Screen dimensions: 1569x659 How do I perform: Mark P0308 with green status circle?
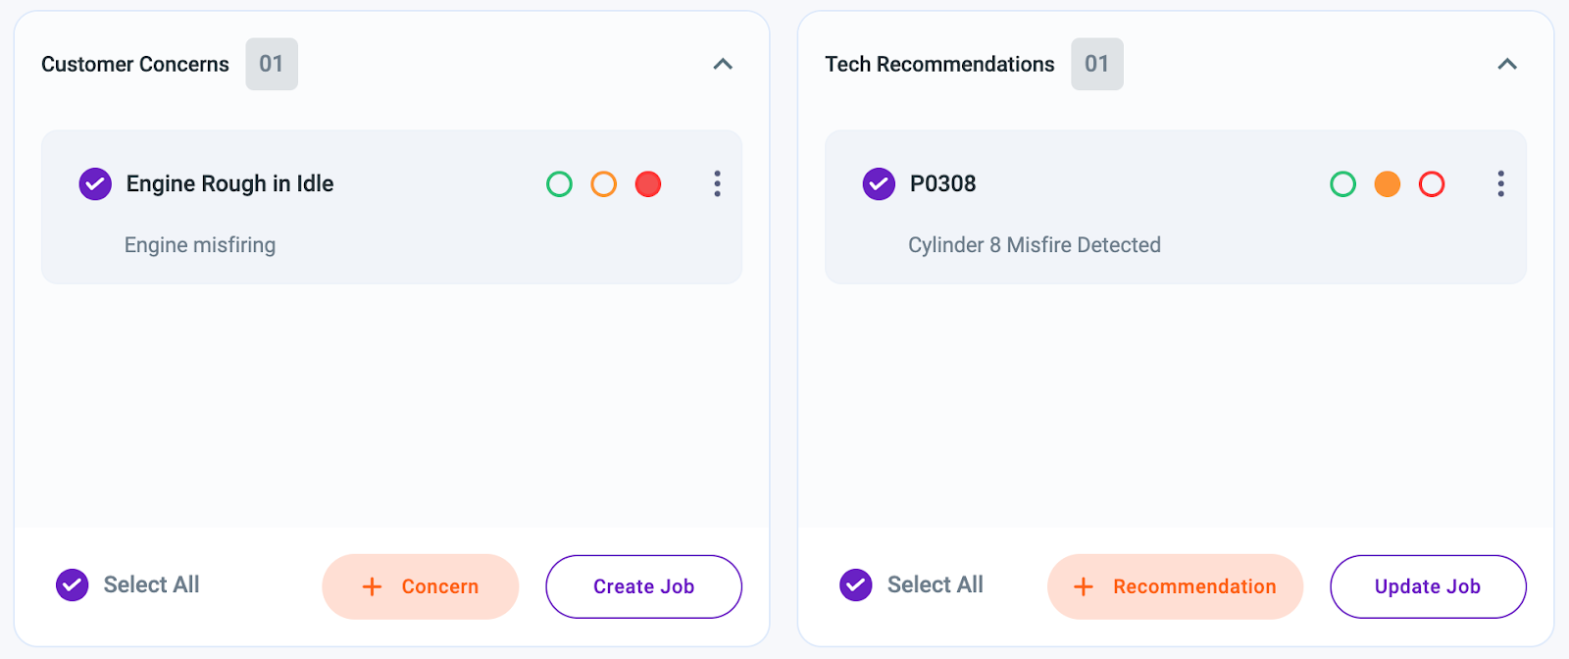(x=1342, y=183)
